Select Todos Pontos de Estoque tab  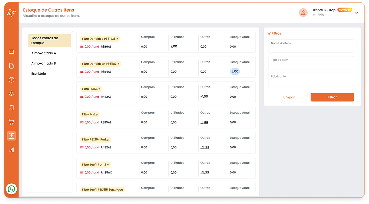click(49, 40)
